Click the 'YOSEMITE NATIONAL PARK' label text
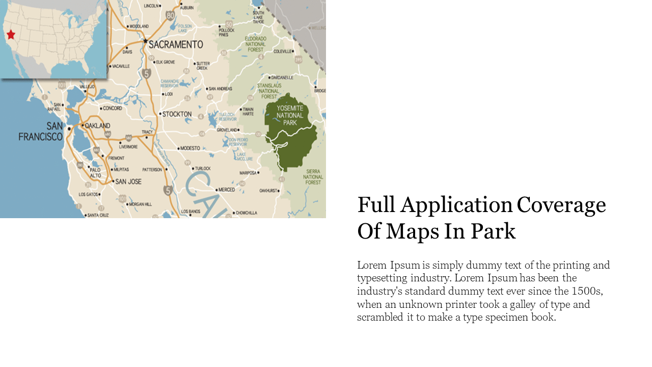Screen dimensions: 652x367 tap(290, 116)
